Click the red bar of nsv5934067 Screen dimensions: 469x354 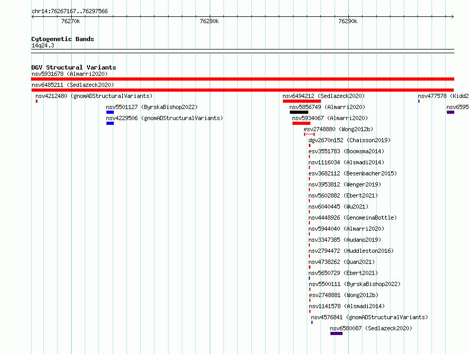(301, 123)
